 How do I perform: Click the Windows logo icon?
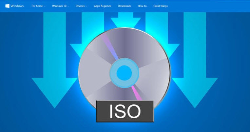[x=7, y=6]
